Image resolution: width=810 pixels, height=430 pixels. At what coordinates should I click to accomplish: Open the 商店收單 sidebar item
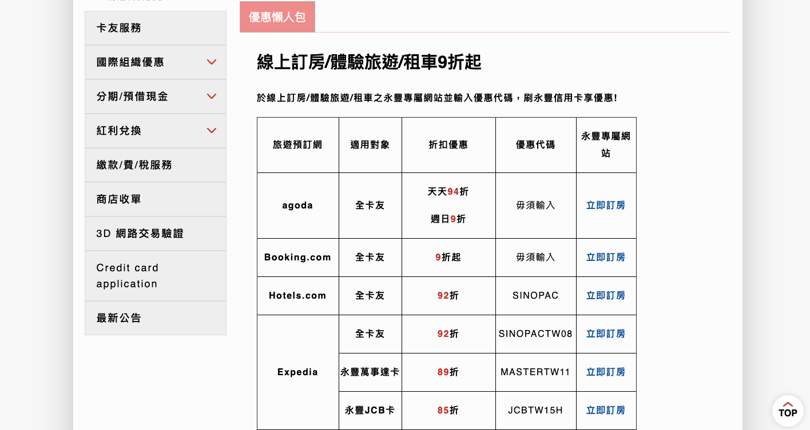pos(155,199)
